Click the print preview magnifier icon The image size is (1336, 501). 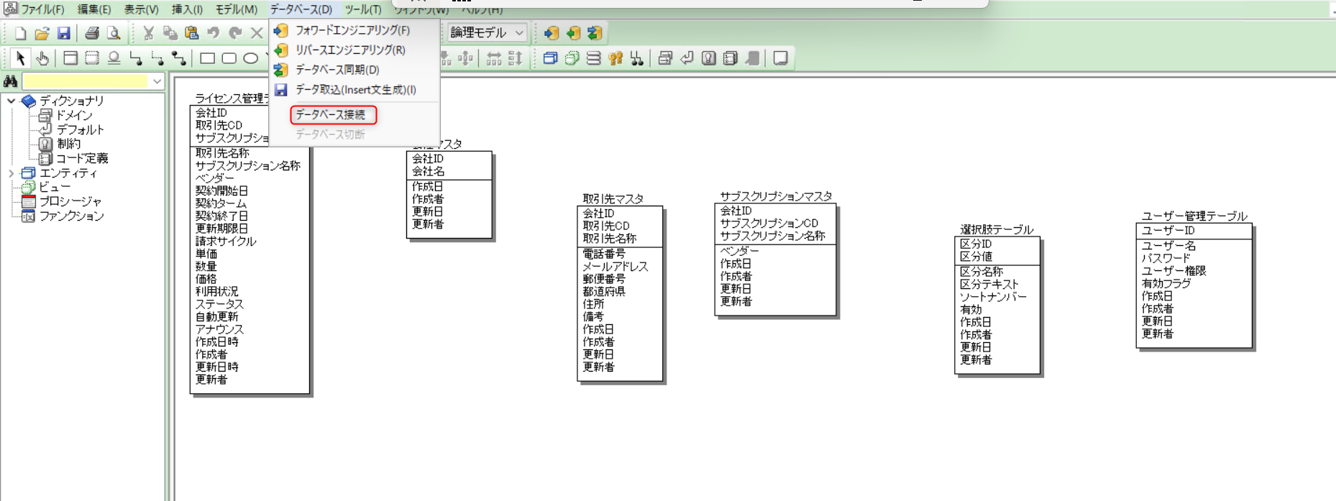pyautogui.click(x=114, y=33)
